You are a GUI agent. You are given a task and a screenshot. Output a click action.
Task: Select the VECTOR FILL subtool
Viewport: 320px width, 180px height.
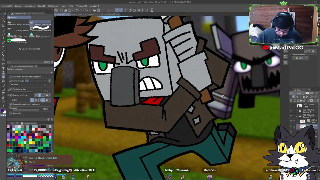[x=18, y=41]
